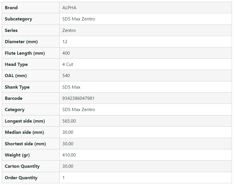The height and width of the screenshot is (185, 234).
Task: Select the ALPHA brand value
Action: pos(69,8)
